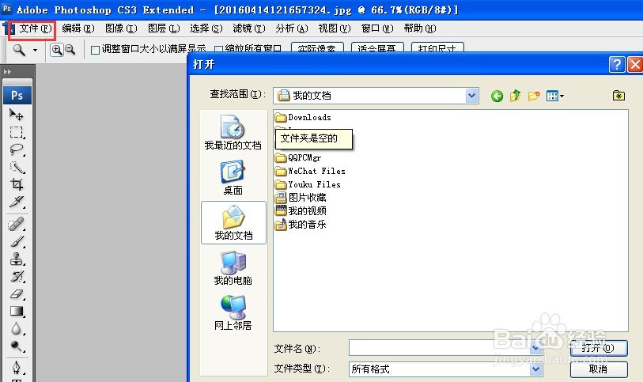Go back with the green arrow icon

497,96
